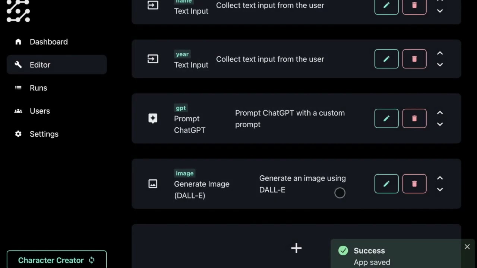
Task: Delete the gpt Prompt ChatGPT step
Action: click(x=414, y=118)
